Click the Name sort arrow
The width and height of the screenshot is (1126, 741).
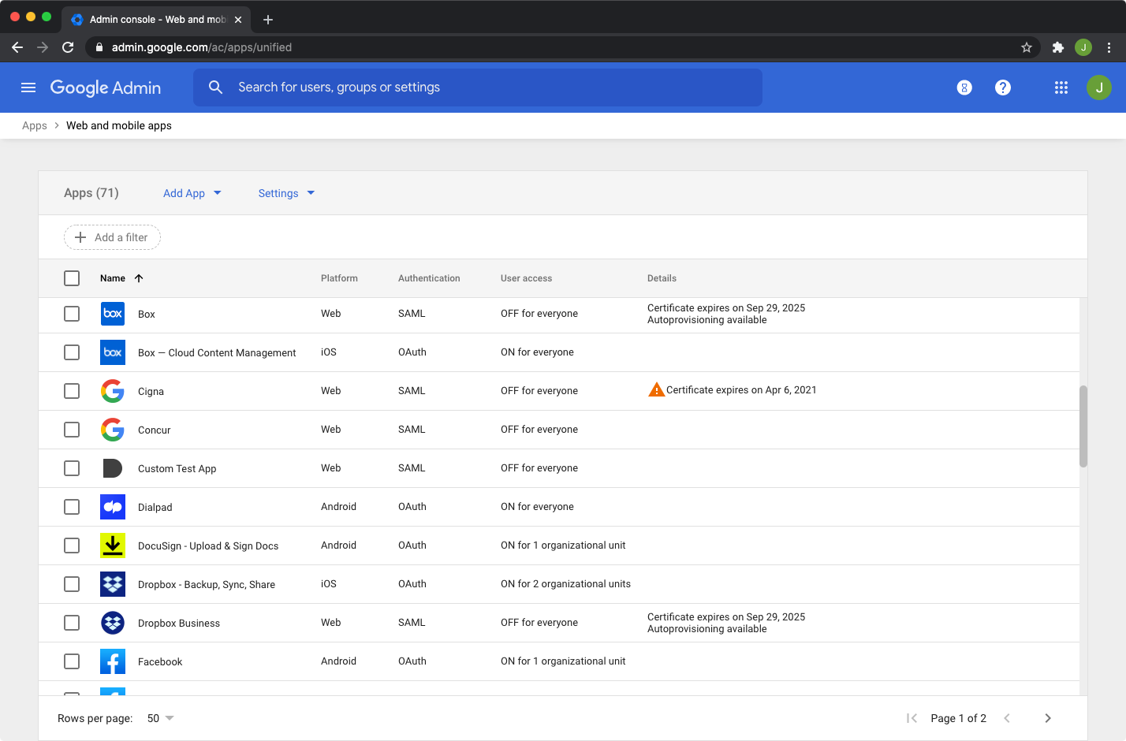pyautogui.click(x=139, y=278)
